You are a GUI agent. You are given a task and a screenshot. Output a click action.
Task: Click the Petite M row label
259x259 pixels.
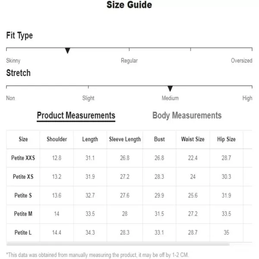(x=23, y=214)
